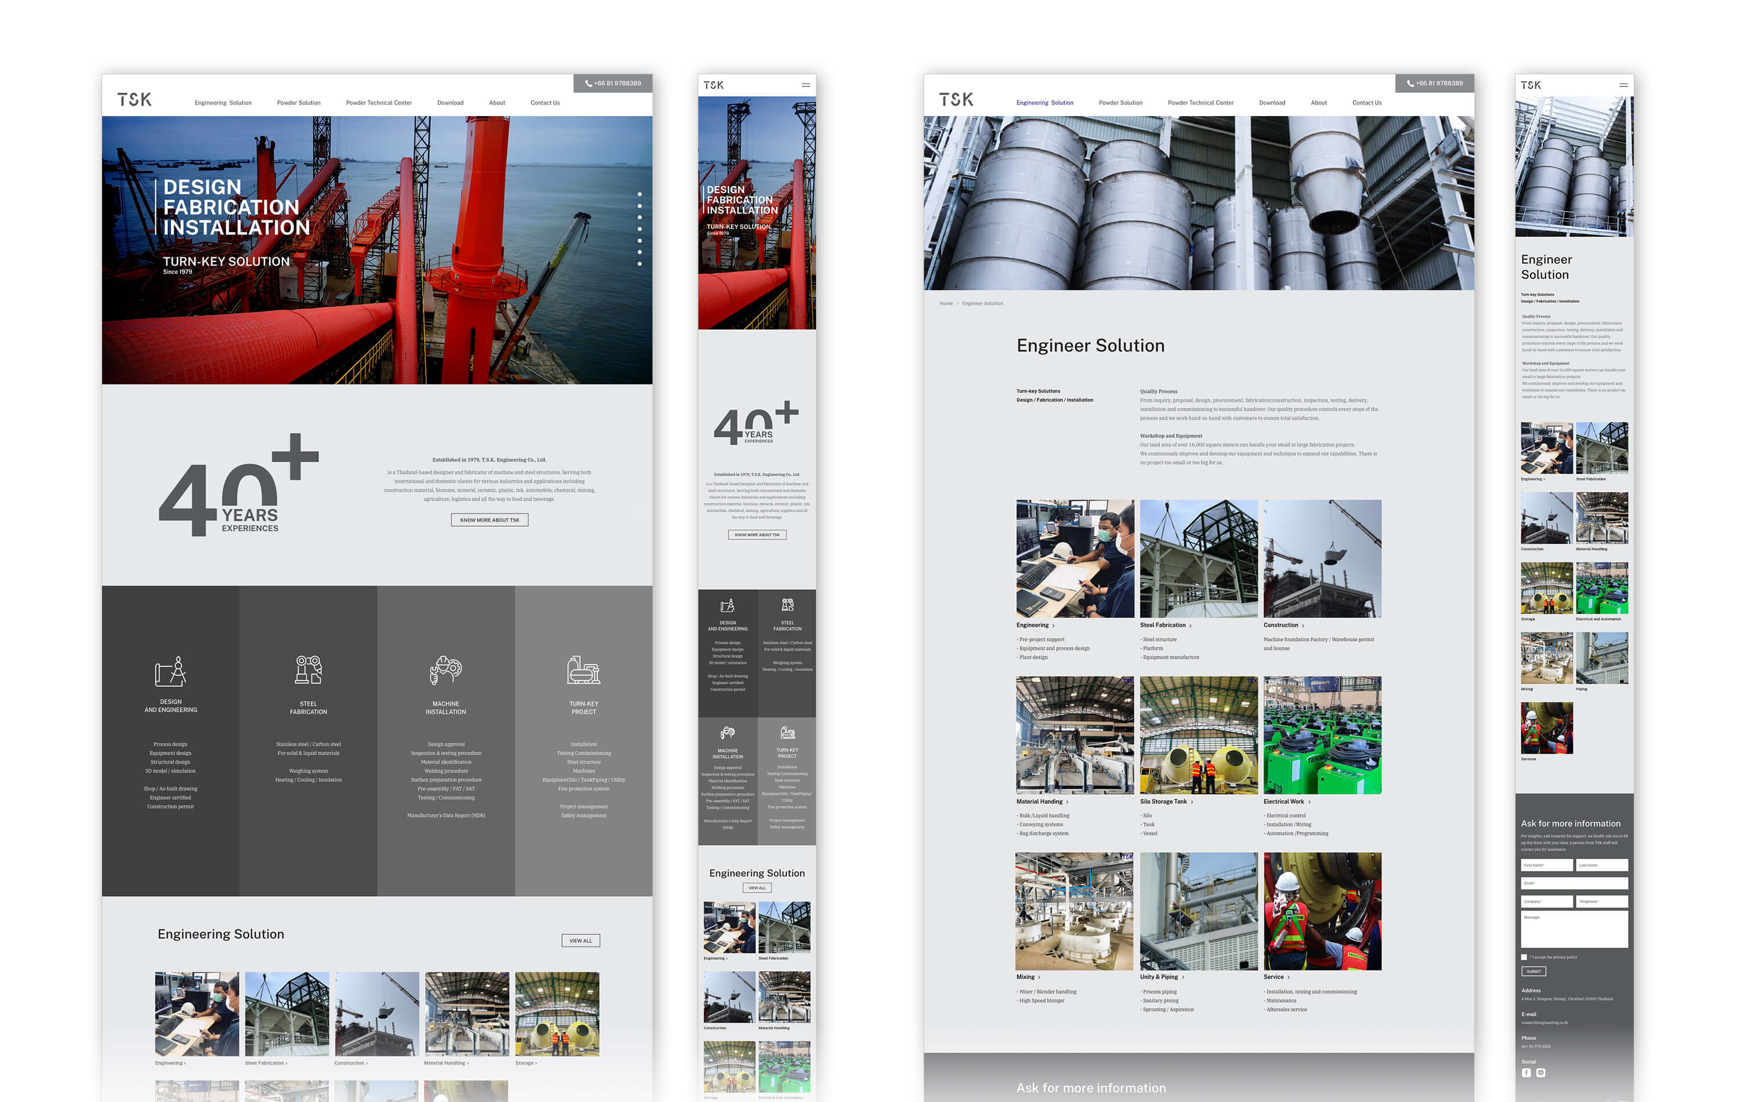1740x1102 pixels.
Task: Expand the Material Handing chevron link
Action: point(1067,802)
